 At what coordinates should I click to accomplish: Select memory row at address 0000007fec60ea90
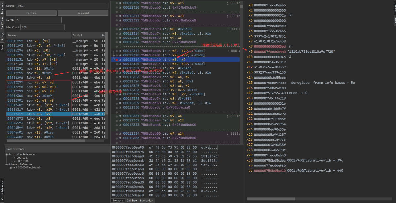click(x=165, y=148)
